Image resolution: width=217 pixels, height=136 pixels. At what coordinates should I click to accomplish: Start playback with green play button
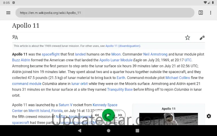coord(108,115)
